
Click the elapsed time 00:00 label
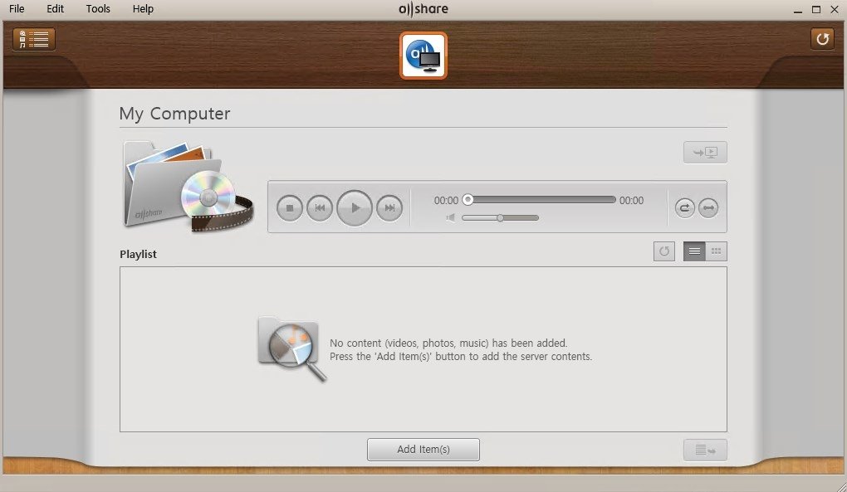(446, 200)
